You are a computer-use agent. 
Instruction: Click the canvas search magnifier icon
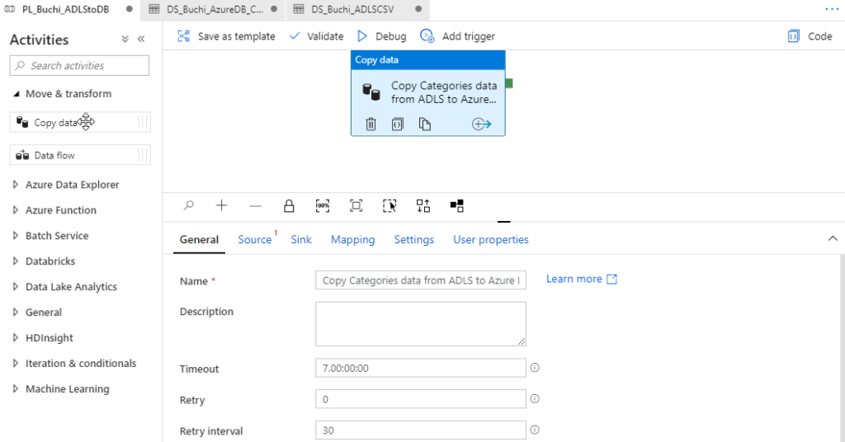pos(189,205)
